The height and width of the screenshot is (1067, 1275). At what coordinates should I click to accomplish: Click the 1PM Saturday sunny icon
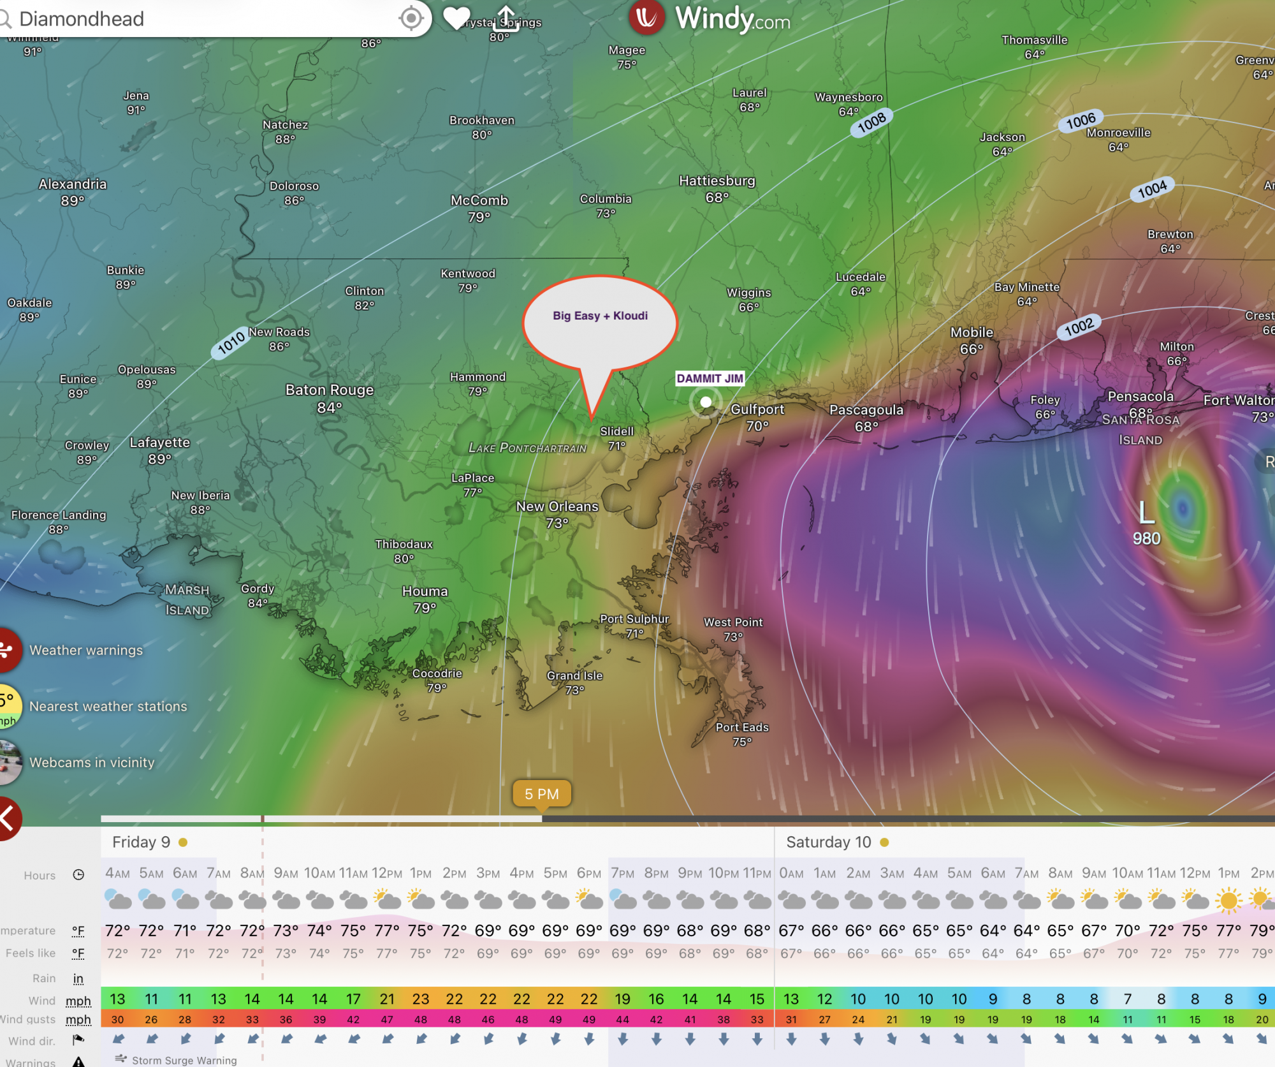[x=1228, y=900]
